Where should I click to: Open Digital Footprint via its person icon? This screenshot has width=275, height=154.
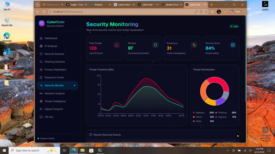pos(41,109)
